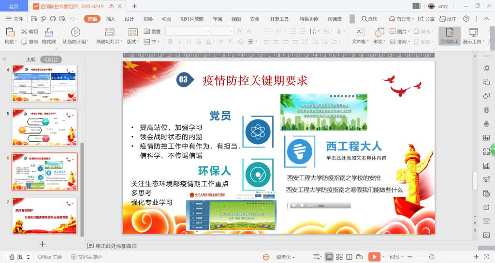Click the one-click beautify (一键美化) button
Screen dimensions: 495x263
[x=279, y=257]
